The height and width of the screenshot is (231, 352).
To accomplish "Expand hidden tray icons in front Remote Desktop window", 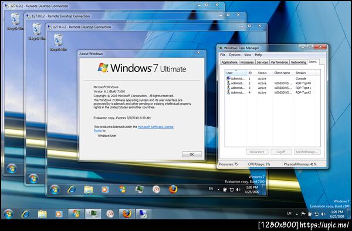I will point(218,189).
